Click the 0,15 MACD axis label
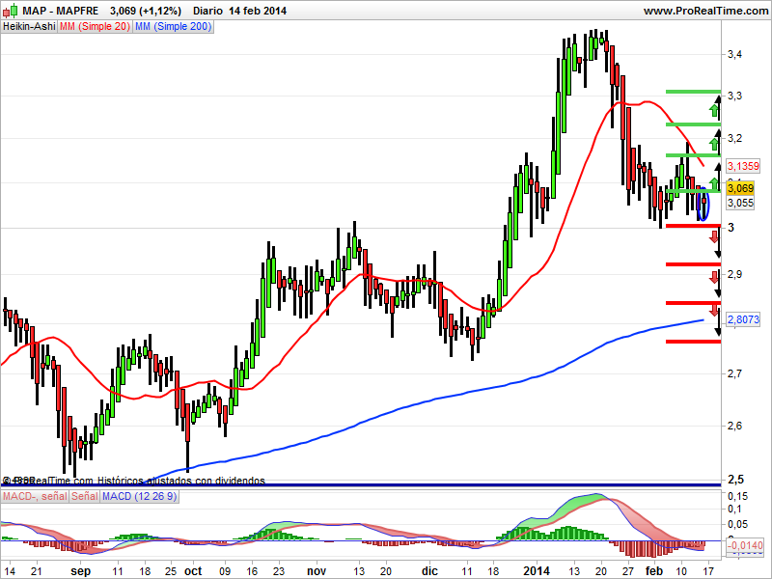This screenshot has height=579, width=772. 737,496
